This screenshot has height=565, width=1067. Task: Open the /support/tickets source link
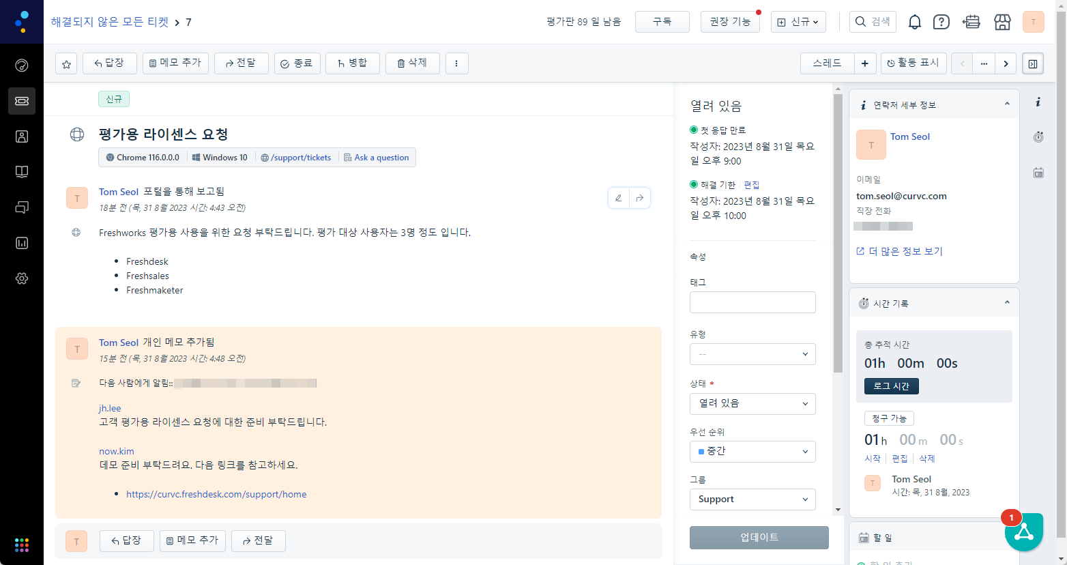[x=296, y=158]
